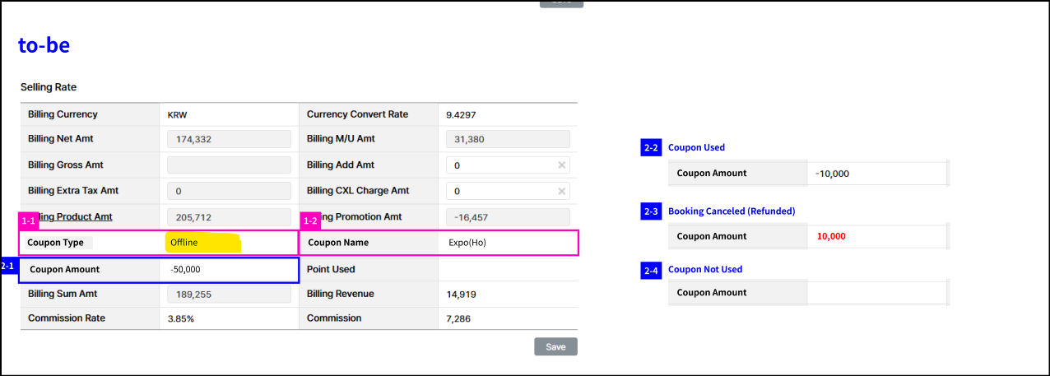Focus the Billing Add Amt input
Viewport: 1050px width, 376px height.
point(500,165)
